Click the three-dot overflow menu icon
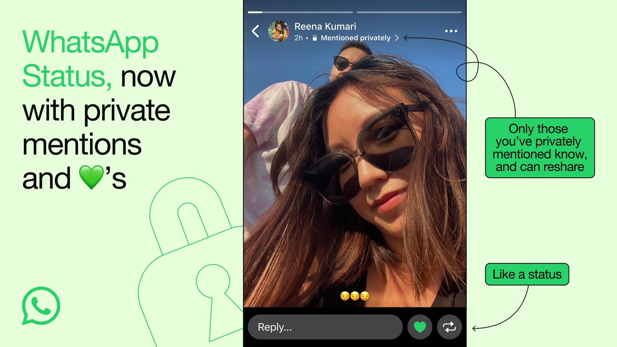Screen dimensions: 617x347 tap(451, 31)
